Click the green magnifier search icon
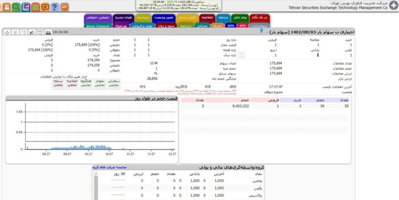This screenshot has height=200, width=399. click(16, 6)
